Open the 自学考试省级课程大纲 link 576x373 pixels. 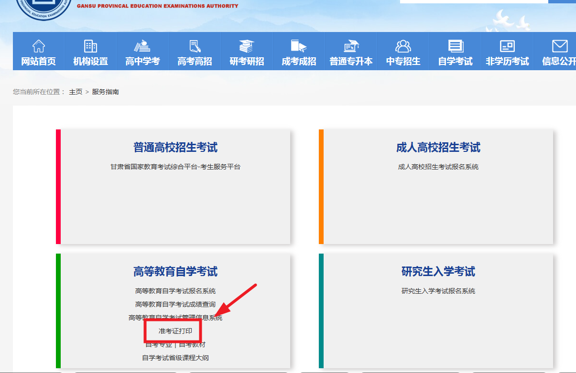(175, 358)
